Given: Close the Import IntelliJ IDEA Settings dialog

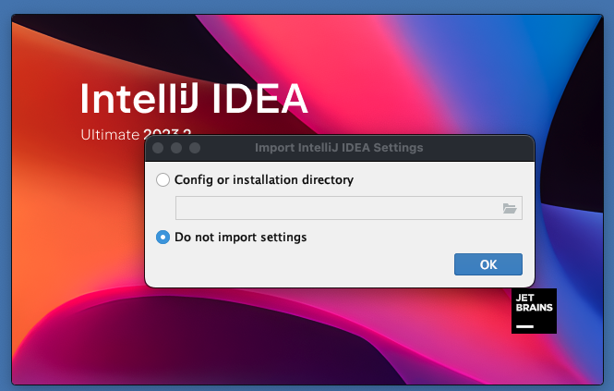Looking at the screenshot, I should click(x=158, y=148).
